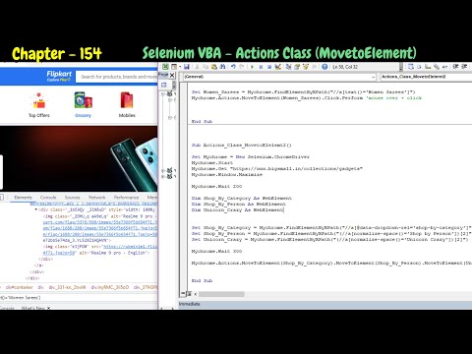The image size is (472, 354).
Task: Click the Insert UserForm toolbar icon
Action: click(x=174, y=67)
